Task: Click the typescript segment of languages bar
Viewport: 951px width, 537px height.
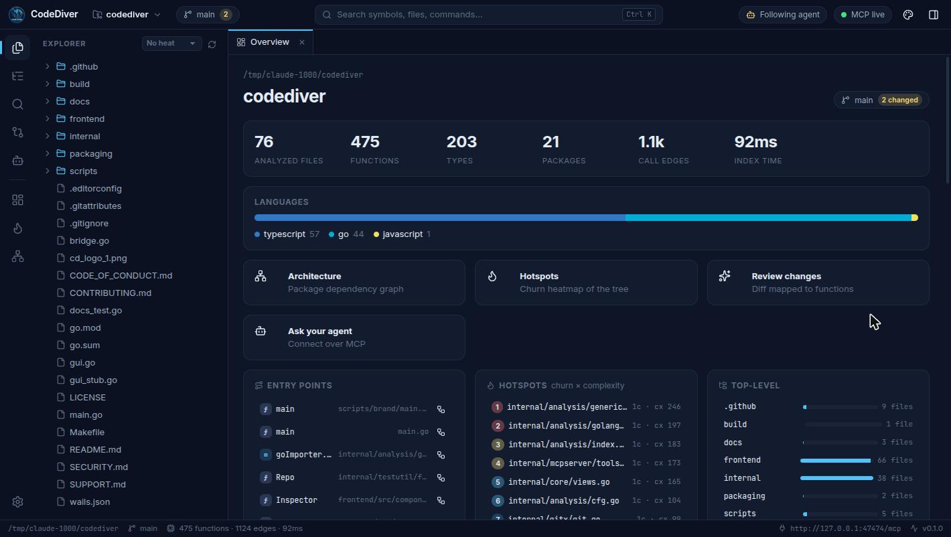Action: [x=440, y=218]
